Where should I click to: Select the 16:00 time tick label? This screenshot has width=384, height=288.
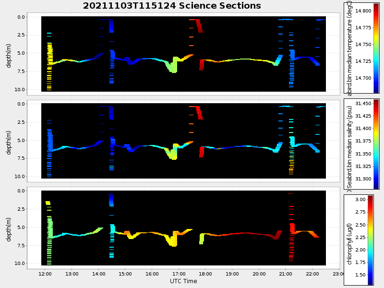click(152, 274)
